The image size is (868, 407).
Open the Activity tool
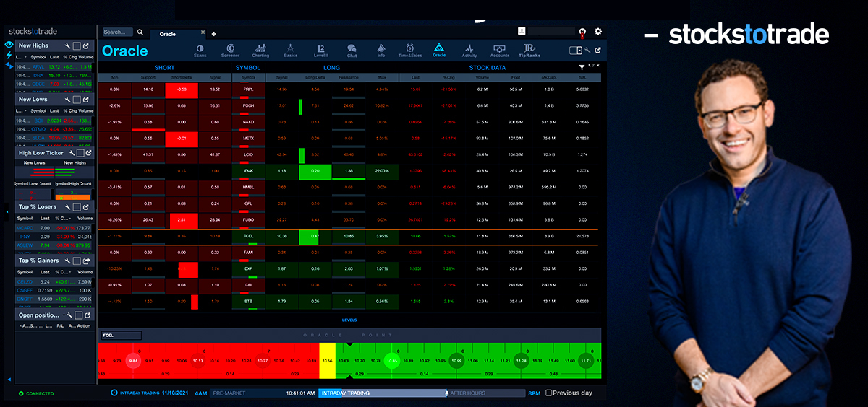(x=469, y=50)
